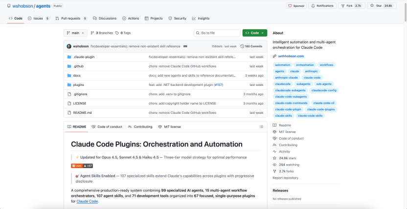This screenshot has width=407, height=209.
Task: Select the claude-code topic tag
Action: pyautogui.click(x=312, y=77)
